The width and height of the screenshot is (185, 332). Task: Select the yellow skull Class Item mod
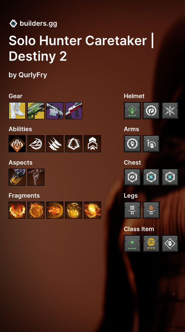[x=151, y=244]
